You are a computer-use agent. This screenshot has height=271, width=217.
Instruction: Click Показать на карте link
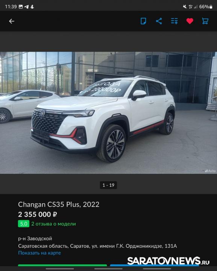tap(39, 253)
